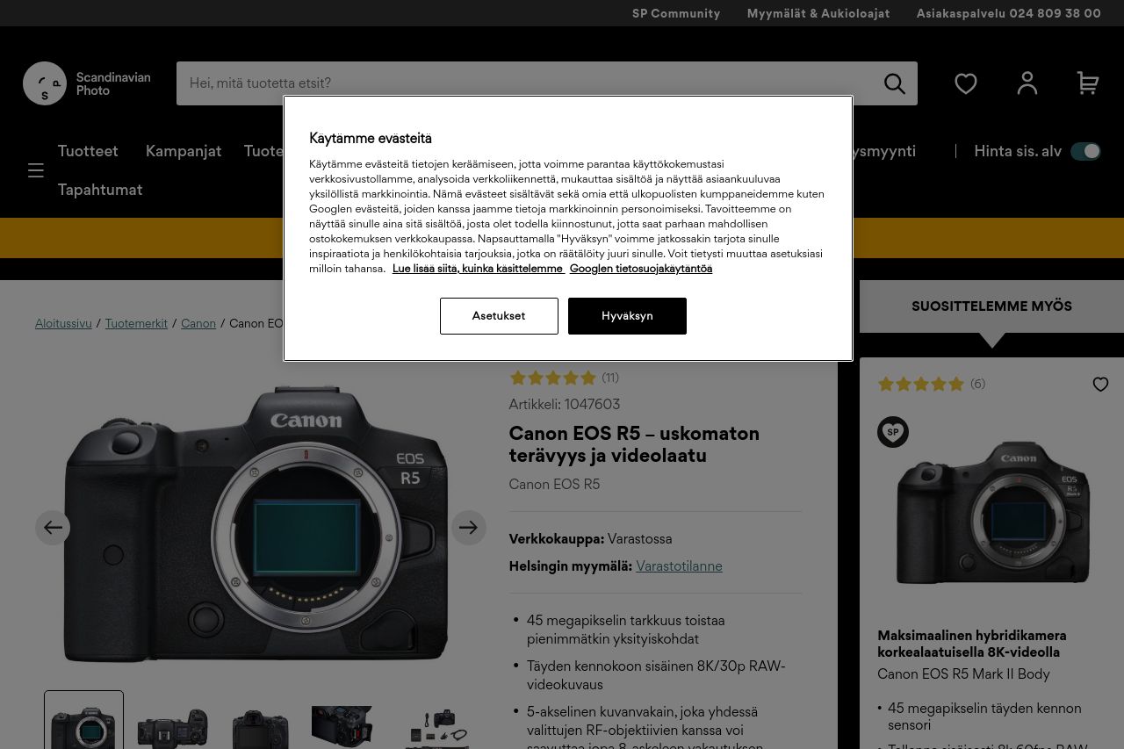
Task: Open SP Community link
Action: tap(676, 13)
